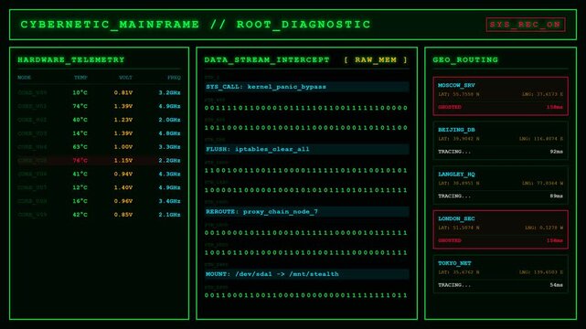The height and width of the screenshot is (329, 586).
Task: Click the binary row under the FLUSH line
Action: [306, 171]
